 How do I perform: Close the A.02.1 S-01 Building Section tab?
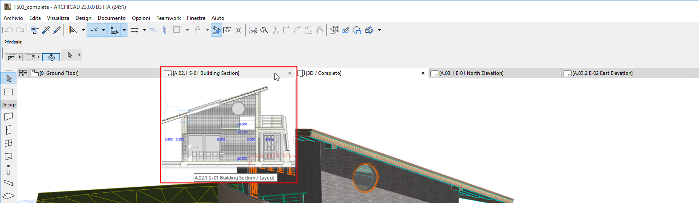(x=290, y=73)
